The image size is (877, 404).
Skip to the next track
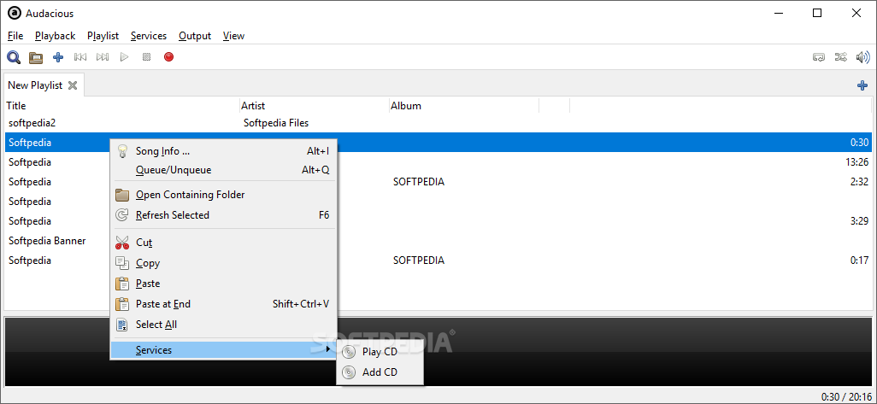[x=103, y=57]
